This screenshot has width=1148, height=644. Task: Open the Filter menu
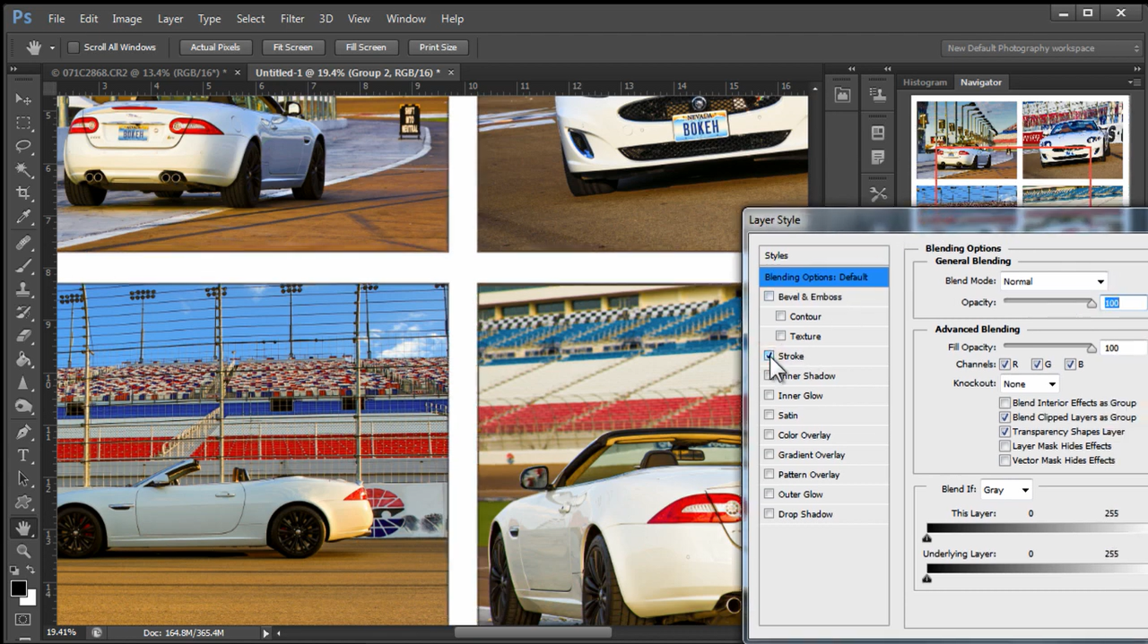click(x=291, y=18)
